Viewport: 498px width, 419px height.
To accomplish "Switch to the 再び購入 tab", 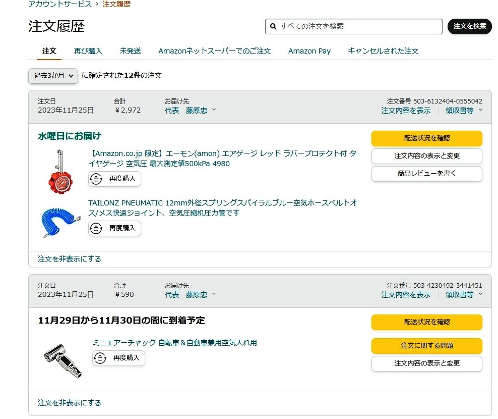I will coord(88,51).
